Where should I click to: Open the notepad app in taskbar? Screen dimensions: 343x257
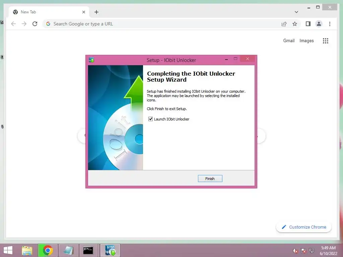click(68, 250)
